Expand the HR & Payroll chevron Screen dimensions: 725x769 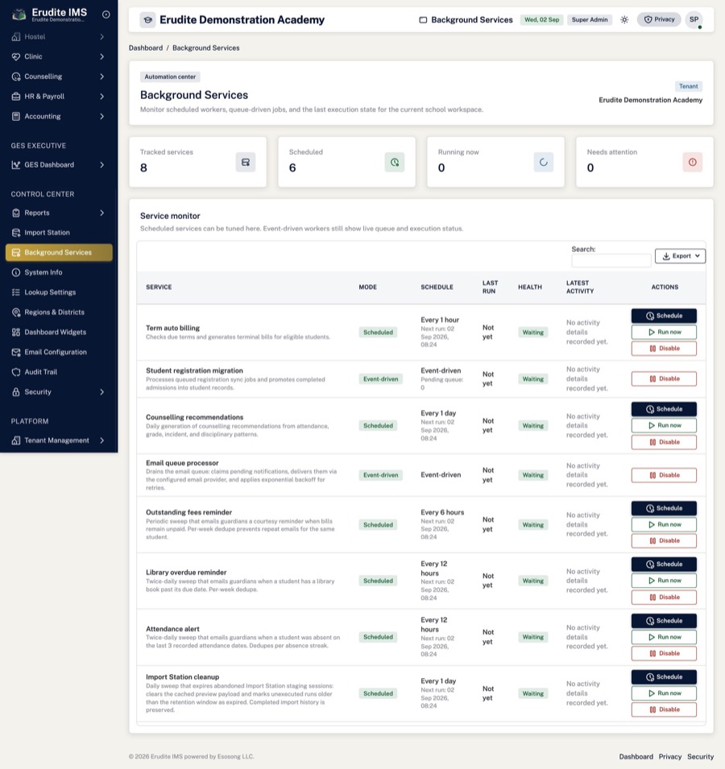[101, 97]
